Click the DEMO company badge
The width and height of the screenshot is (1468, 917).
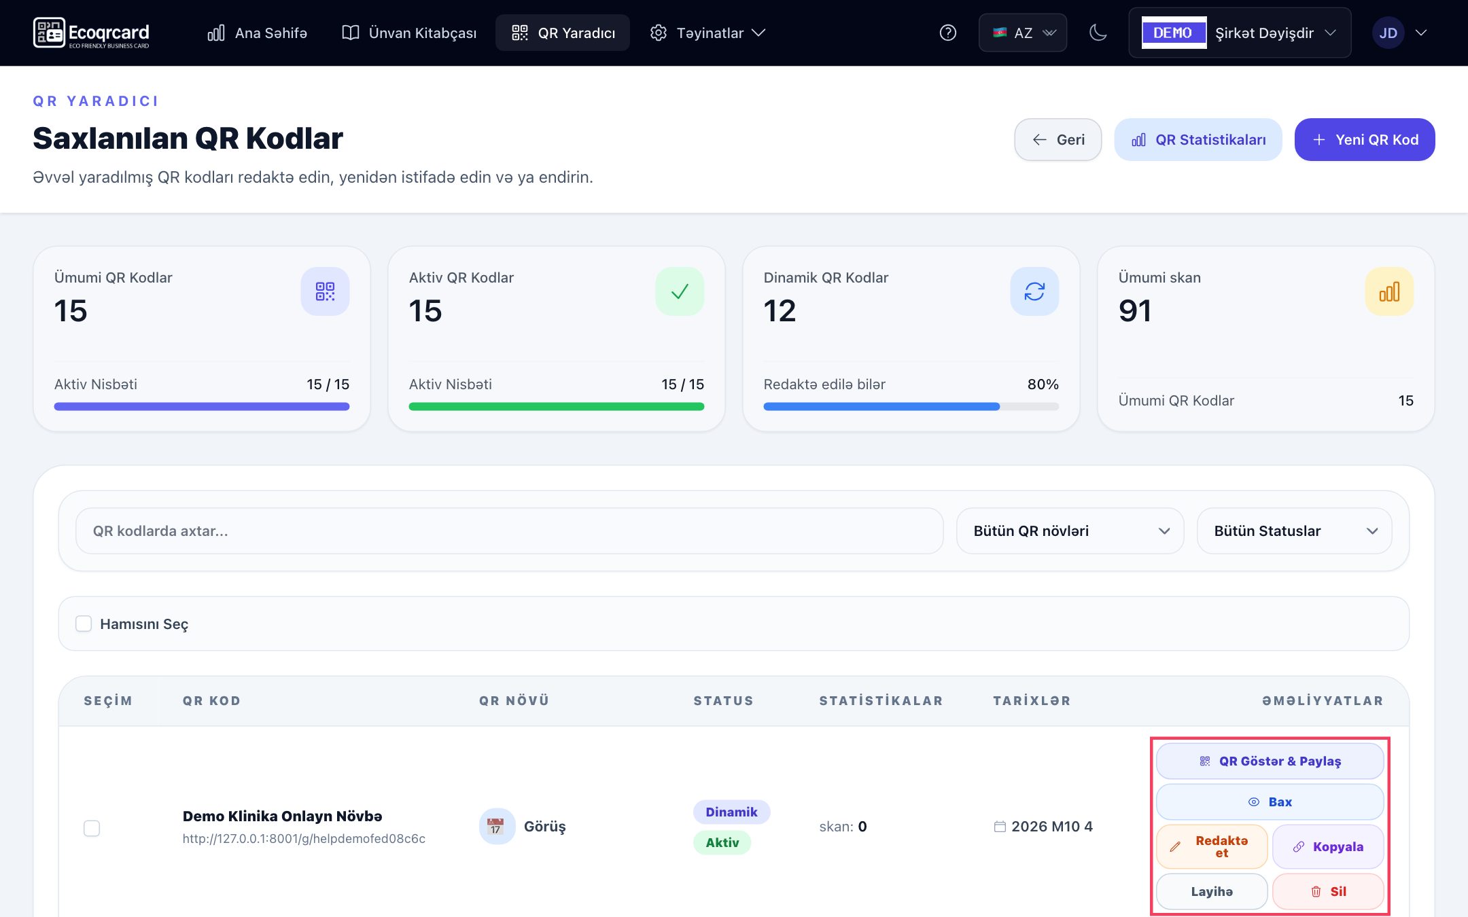pyautogui.click(x=1174, y=33)
